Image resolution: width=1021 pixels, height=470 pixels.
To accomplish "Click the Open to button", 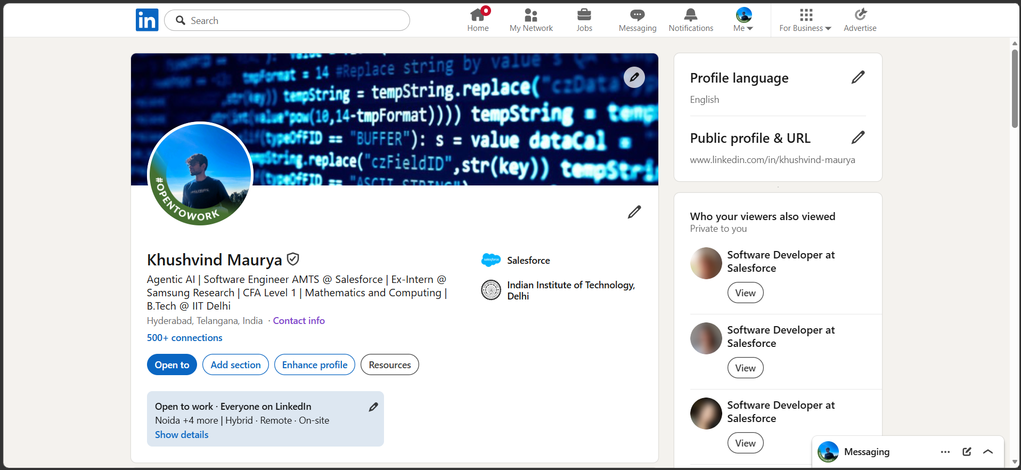I will pos(172,364).
